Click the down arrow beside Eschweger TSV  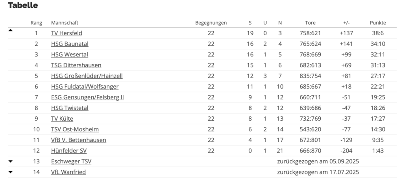click(11, 161)
